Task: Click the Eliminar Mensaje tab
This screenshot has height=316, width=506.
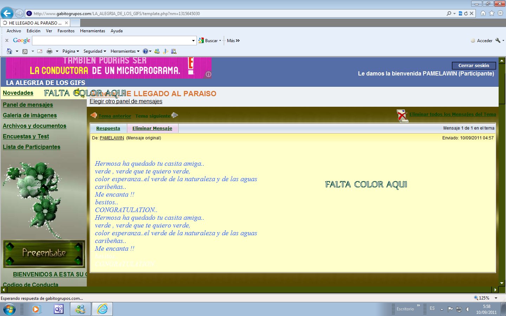Action: pyautogui.click(x=152, y=129)
